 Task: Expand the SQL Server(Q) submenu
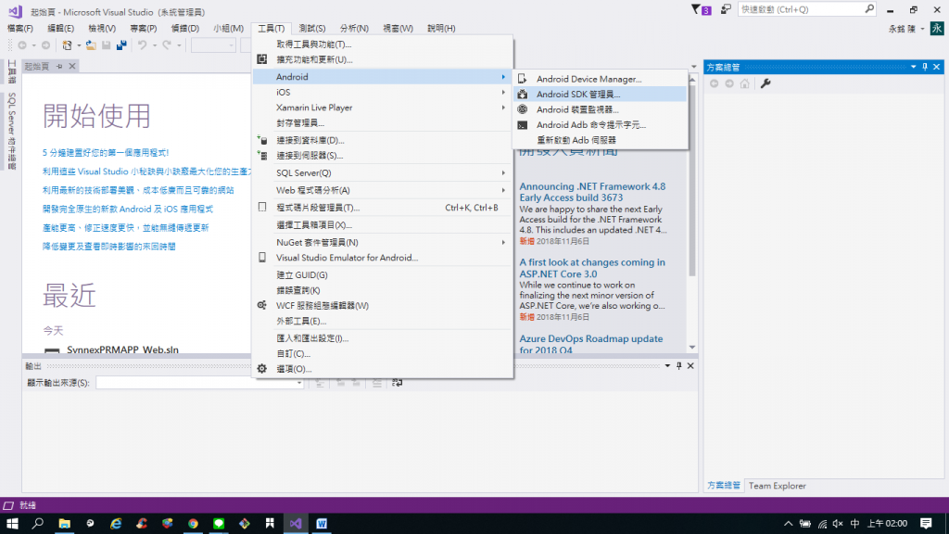[x=383, y=172]
